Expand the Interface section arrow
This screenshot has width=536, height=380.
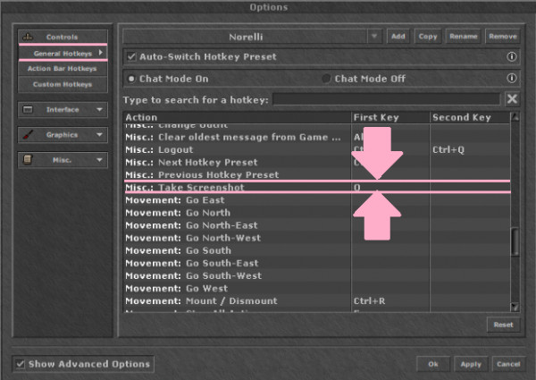coord(99,110)
